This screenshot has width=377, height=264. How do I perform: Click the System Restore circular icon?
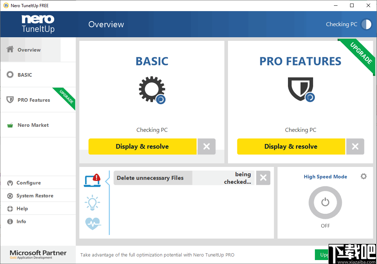10,196
